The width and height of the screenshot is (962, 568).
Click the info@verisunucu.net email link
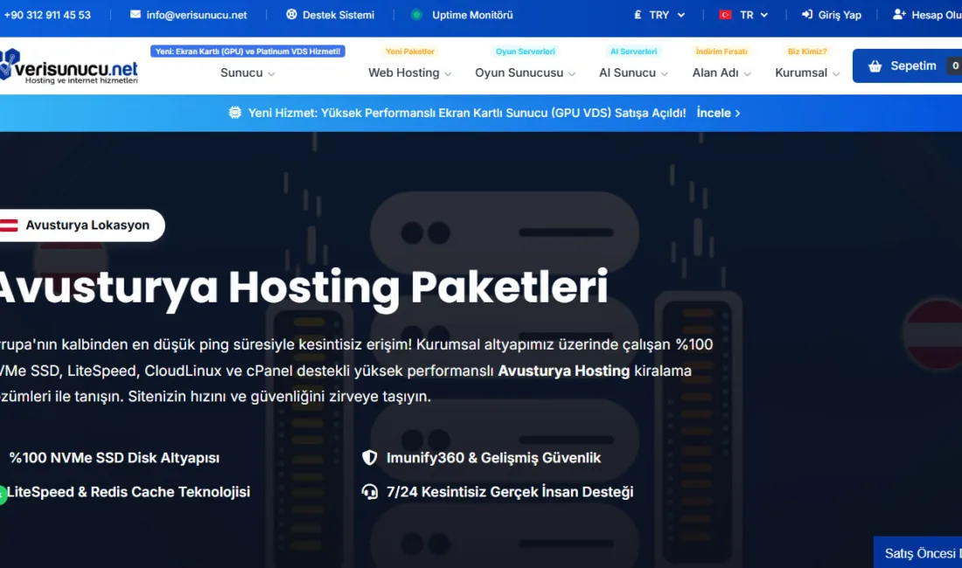(196, 15)
